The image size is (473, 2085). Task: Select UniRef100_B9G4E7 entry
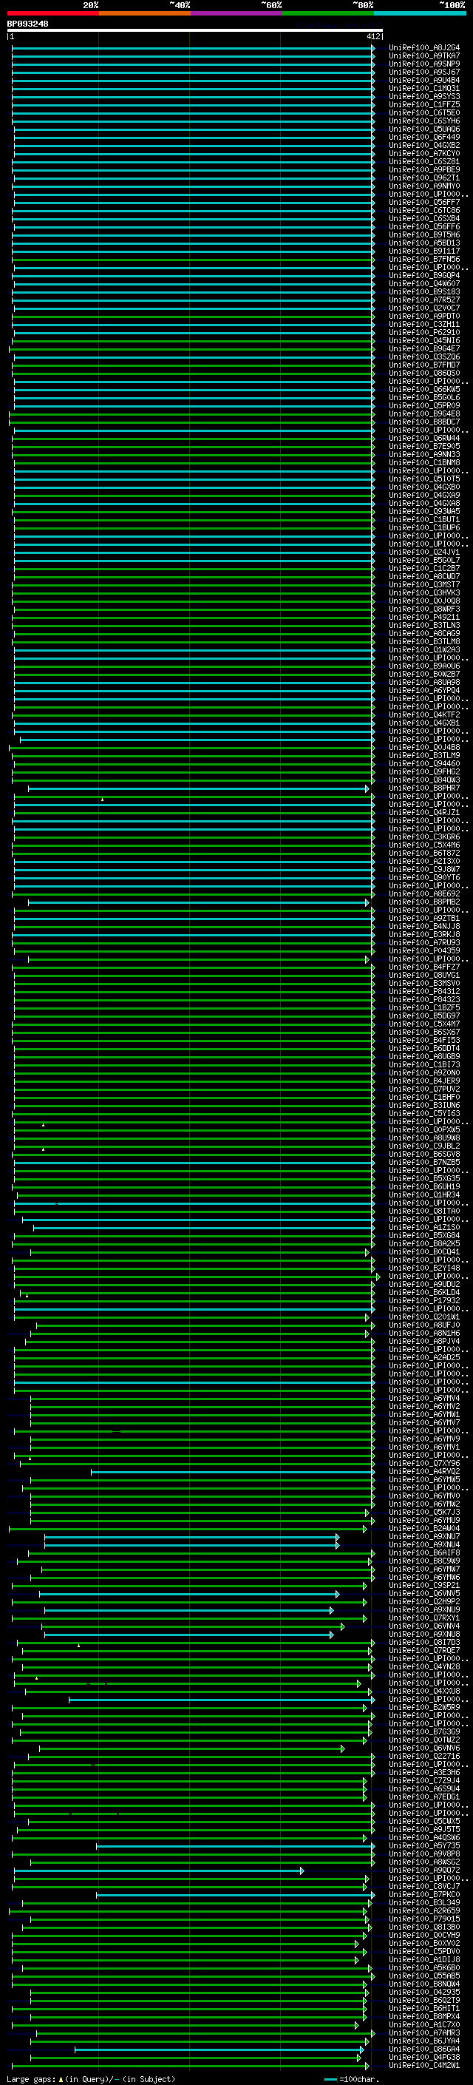click(423, 349)
